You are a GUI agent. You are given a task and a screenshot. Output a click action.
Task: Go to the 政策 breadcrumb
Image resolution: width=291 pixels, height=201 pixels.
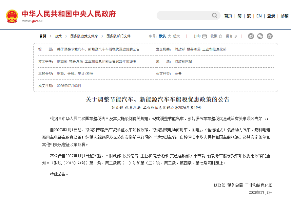(58, 36)
